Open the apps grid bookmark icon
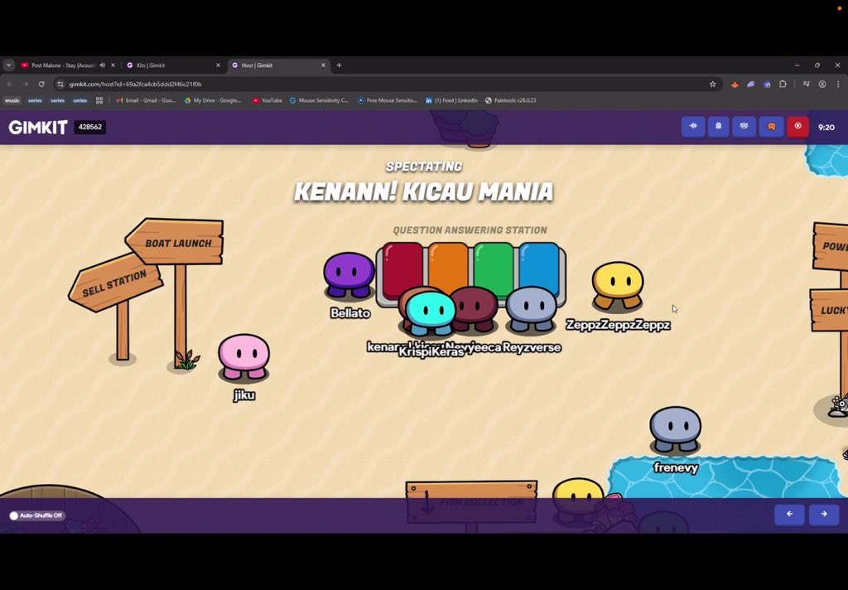The height and width of the screenshot is (590, 848). [99, 100]
